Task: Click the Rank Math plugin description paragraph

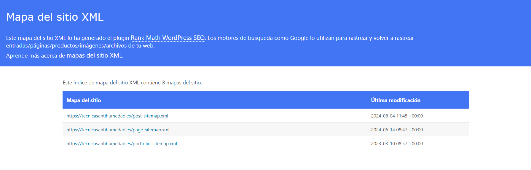Action: [x=210, y=42]
